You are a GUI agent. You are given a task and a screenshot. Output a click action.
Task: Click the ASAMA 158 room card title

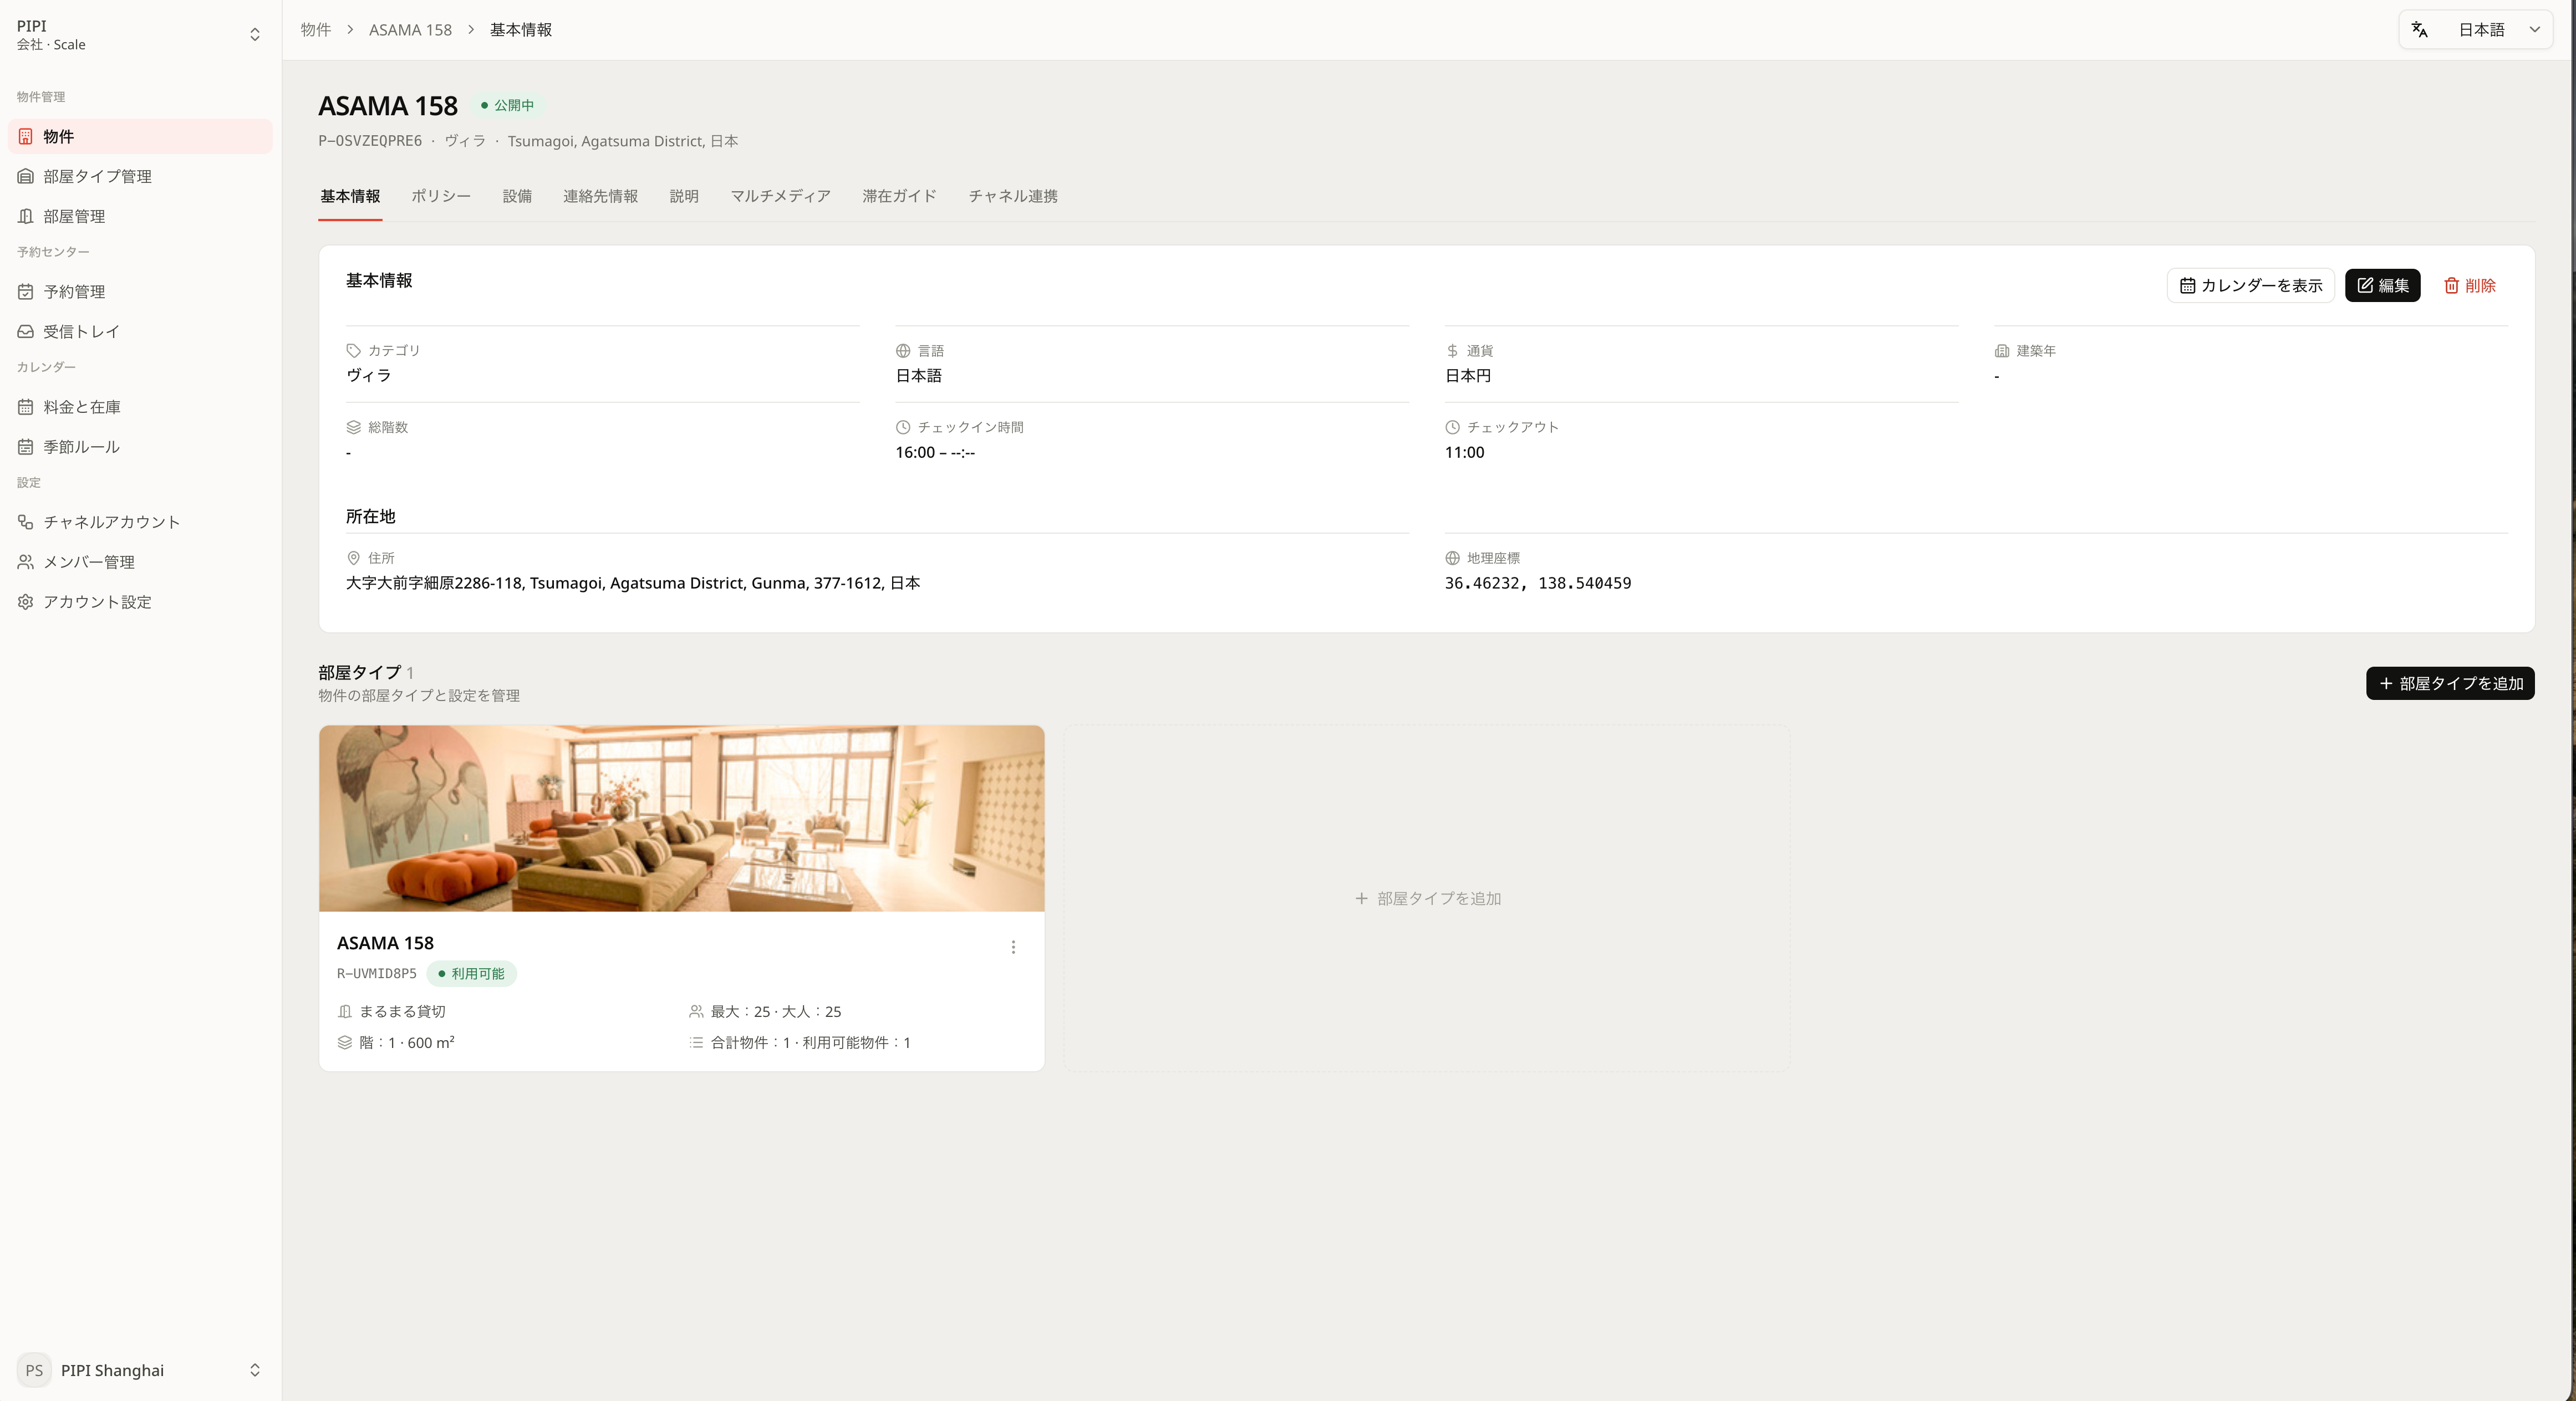[x=385, y=943]
